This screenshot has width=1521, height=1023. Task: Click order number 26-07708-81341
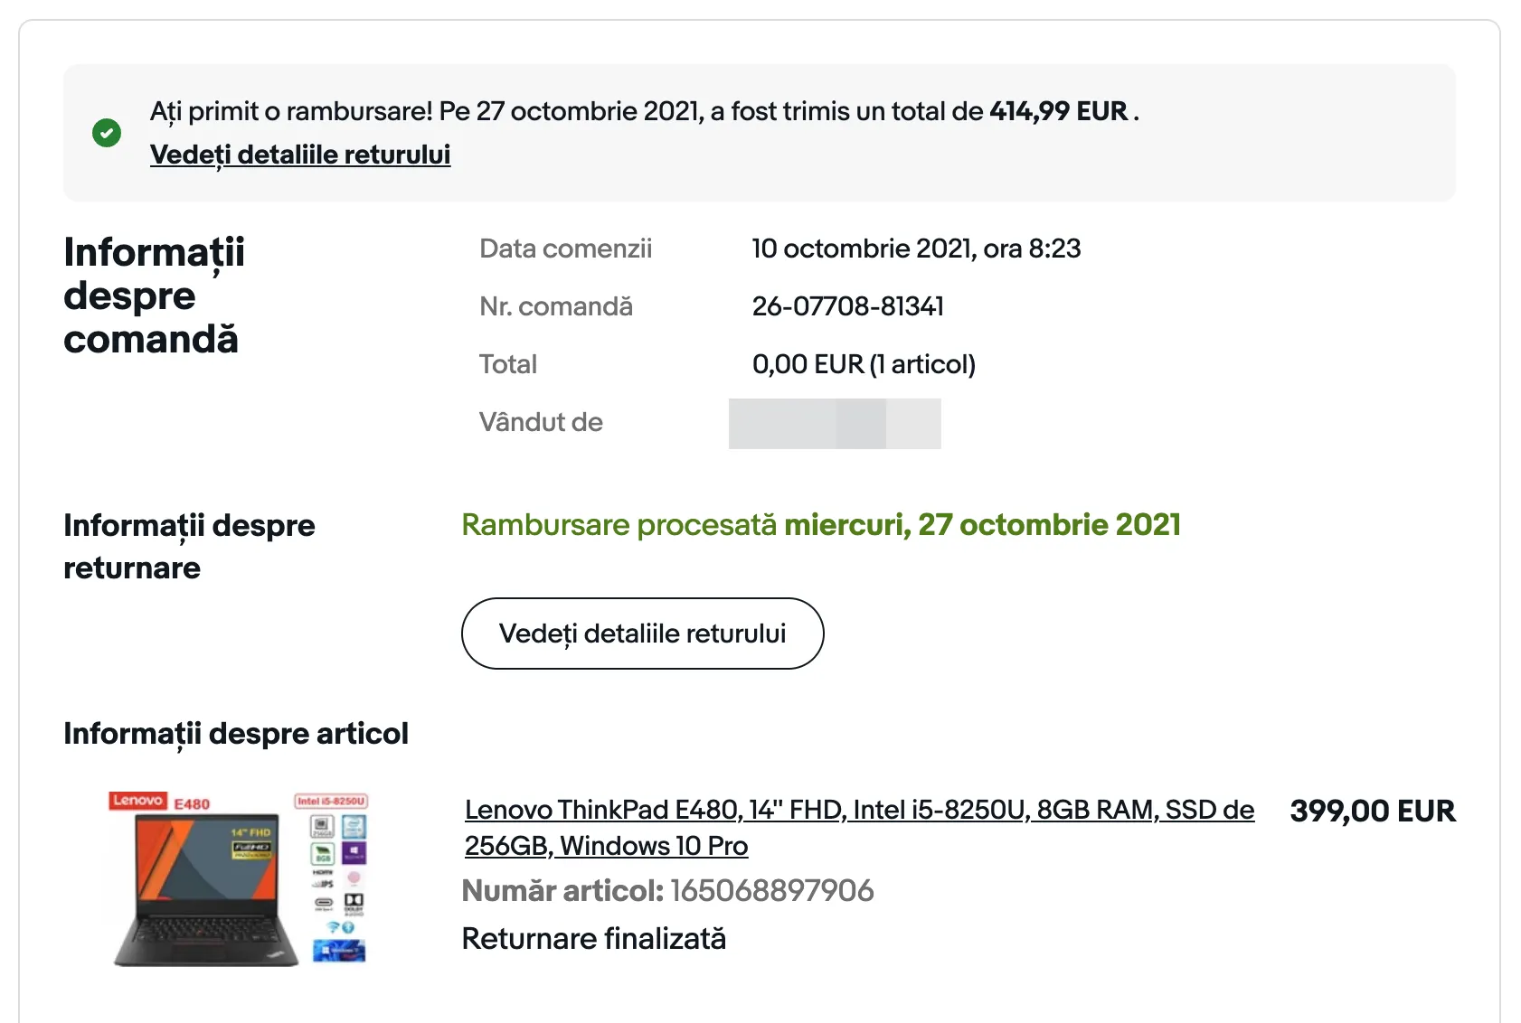[847, 306]
